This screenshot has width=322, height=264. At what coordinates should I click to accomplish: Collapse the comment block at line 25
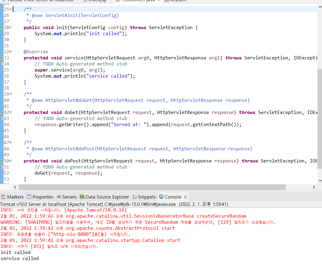tap(11, 9)
